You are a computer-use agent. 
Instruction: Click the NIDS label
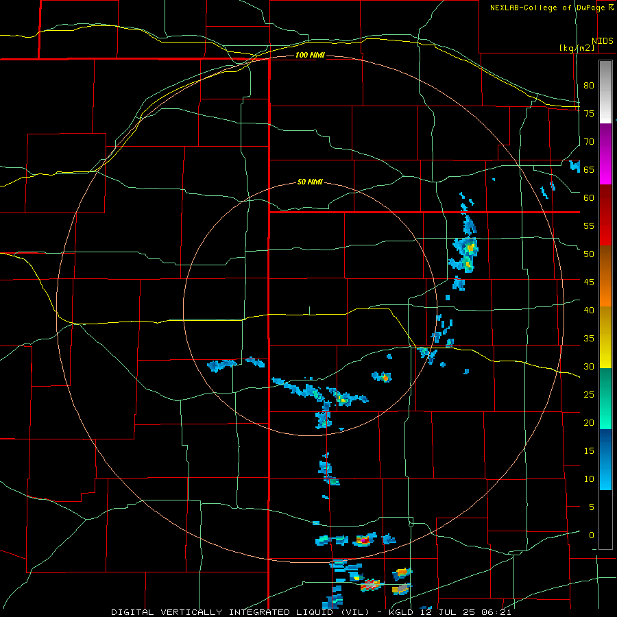[x=603, y=41]
